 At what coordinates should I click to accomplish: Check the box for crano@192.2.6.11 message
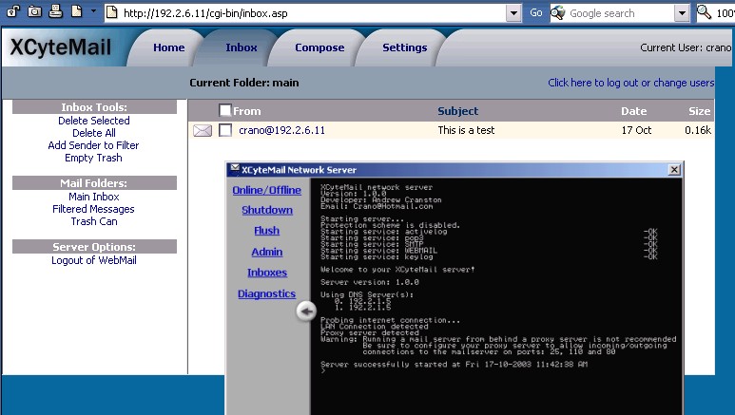[x=225, y=131]
